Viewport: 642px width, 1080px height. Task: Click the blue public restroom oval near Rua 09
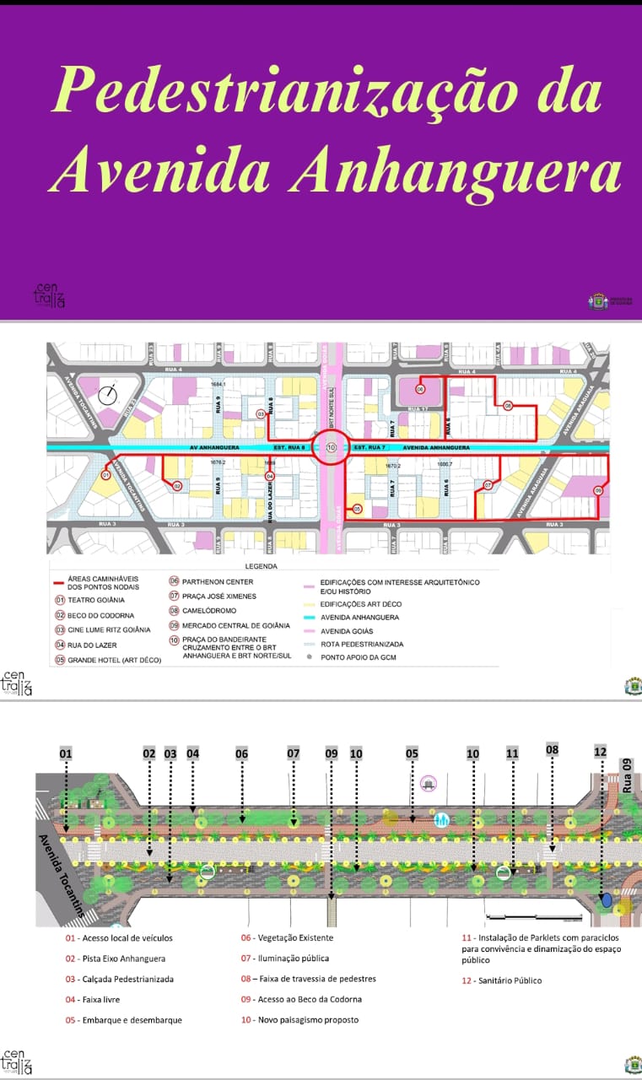click(607, 900)
